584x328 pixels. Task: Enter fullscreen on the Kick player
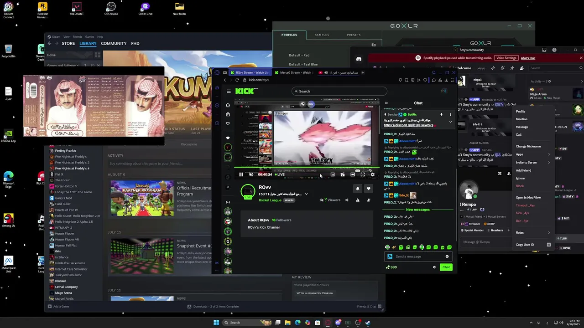point(362,174)
